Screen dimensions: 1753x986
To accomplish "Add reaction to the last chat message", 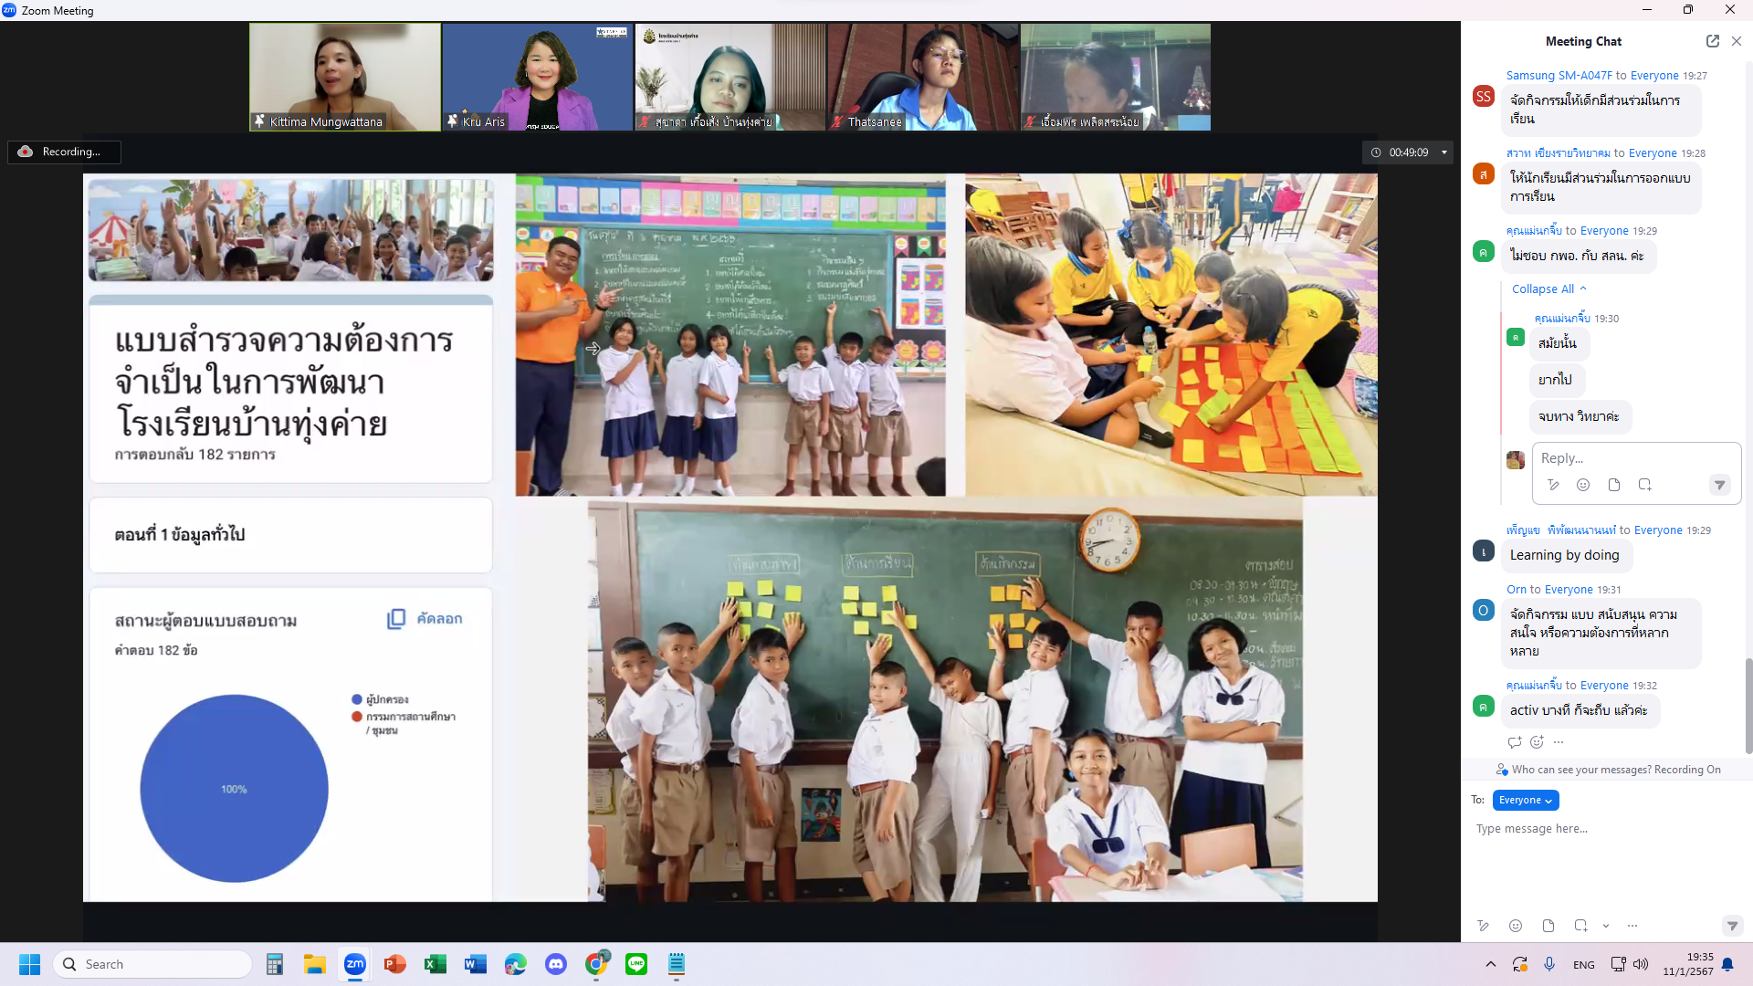I will pos(1537,742).
